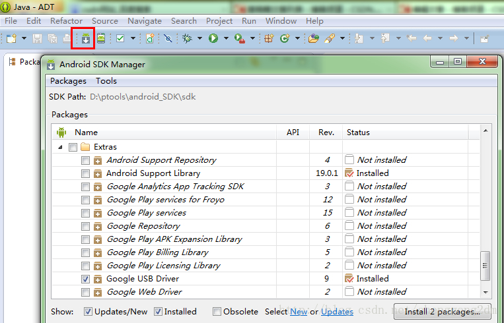Open External Tools dropdown arrow
Viewport: 504px width, 323px height.
point(252,38)
